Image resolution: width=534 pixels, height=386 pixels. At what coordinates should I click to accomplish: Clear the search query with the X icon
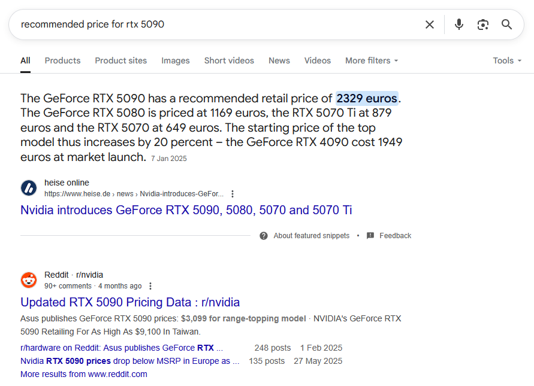click(430, 25)
